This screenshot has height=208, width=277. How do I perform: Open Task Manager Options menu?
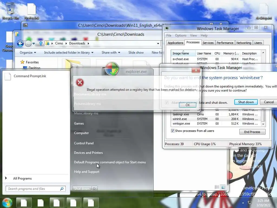180,35
